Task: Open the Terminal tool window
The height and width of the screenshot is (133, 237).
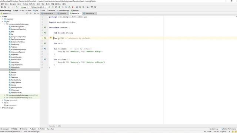Action: tap(24, 129)
